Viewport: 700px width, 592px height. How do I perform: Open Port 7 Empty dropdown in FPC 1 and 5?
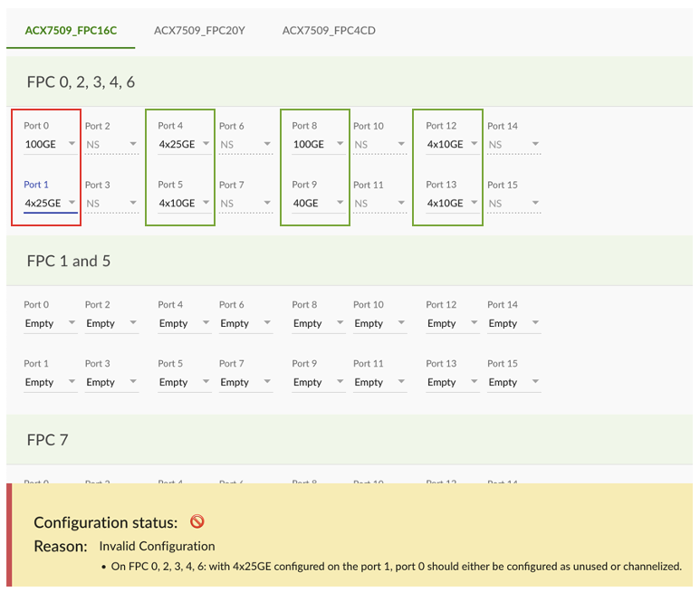point(245,382)
